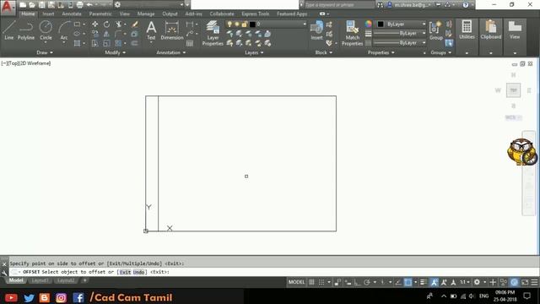Click the add new layout plus button
This screenshot has height=304, width=540.
tap(84, 280)
